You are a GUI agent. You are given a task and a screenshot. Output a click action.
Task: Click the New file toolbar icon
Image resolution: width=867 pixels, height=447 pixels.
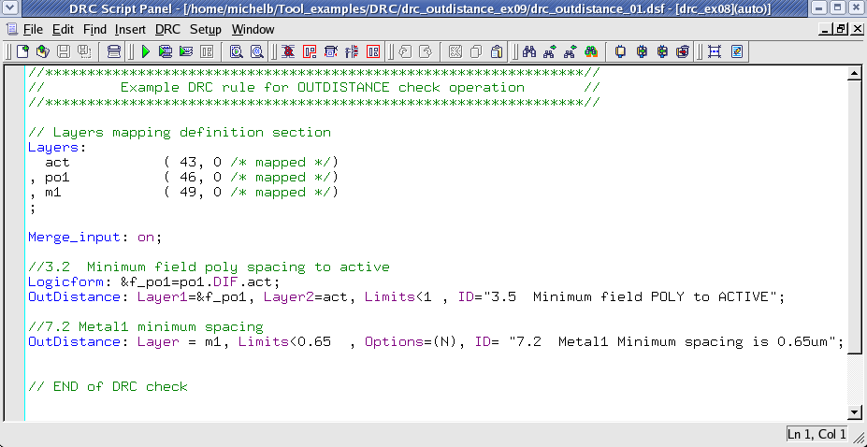[x=24, y=51]
